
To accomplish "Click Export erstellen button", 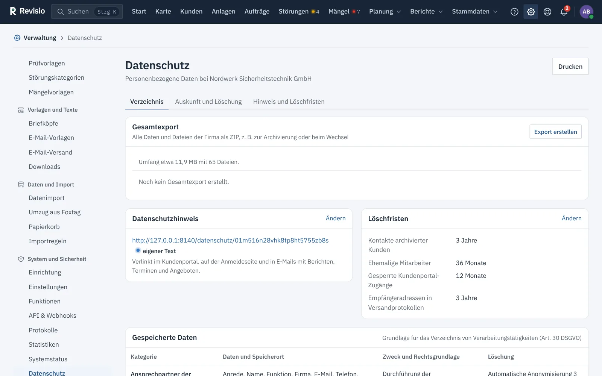I will (x=555, y=132).
